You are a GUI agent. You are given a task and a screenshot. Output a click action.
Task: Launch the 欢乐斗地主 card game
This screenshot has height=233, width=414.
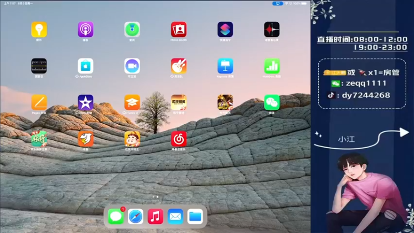[x=132, y=139]
